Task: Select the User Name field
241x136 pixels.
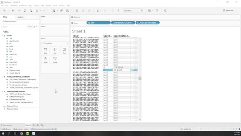Action: click(x=14, y=65)
